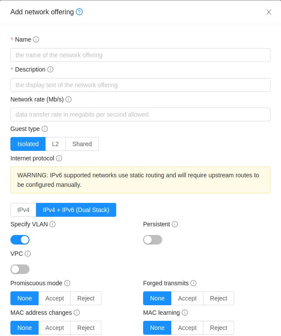Click info icon next to Internet protocol
Image resolution: width=281 pixels, height=336 pixels.
pos(59,158)
